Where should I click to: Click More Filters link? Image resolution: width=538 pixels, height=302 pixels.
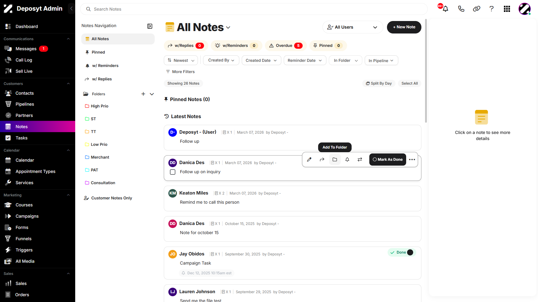click(x=180, y=72)
